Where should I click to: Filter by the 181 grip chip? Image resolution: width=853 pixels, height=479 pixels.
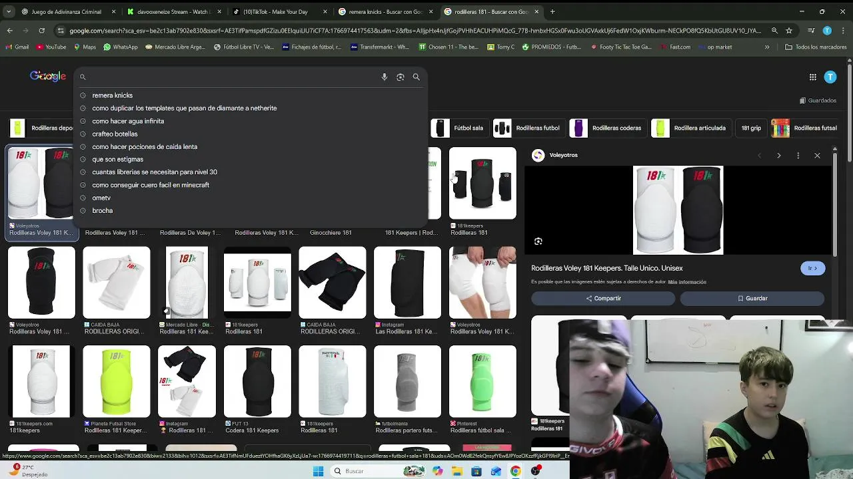[751, 128]
